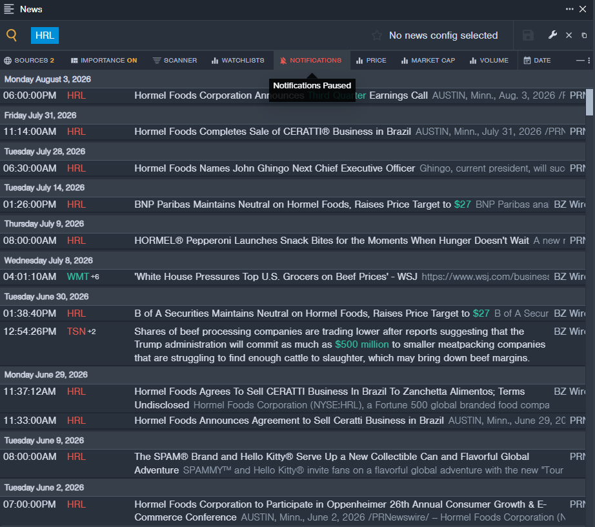This screenshot has width=595, height=527.
Task: Click the +6 tickers indicator
Action: 95,277
